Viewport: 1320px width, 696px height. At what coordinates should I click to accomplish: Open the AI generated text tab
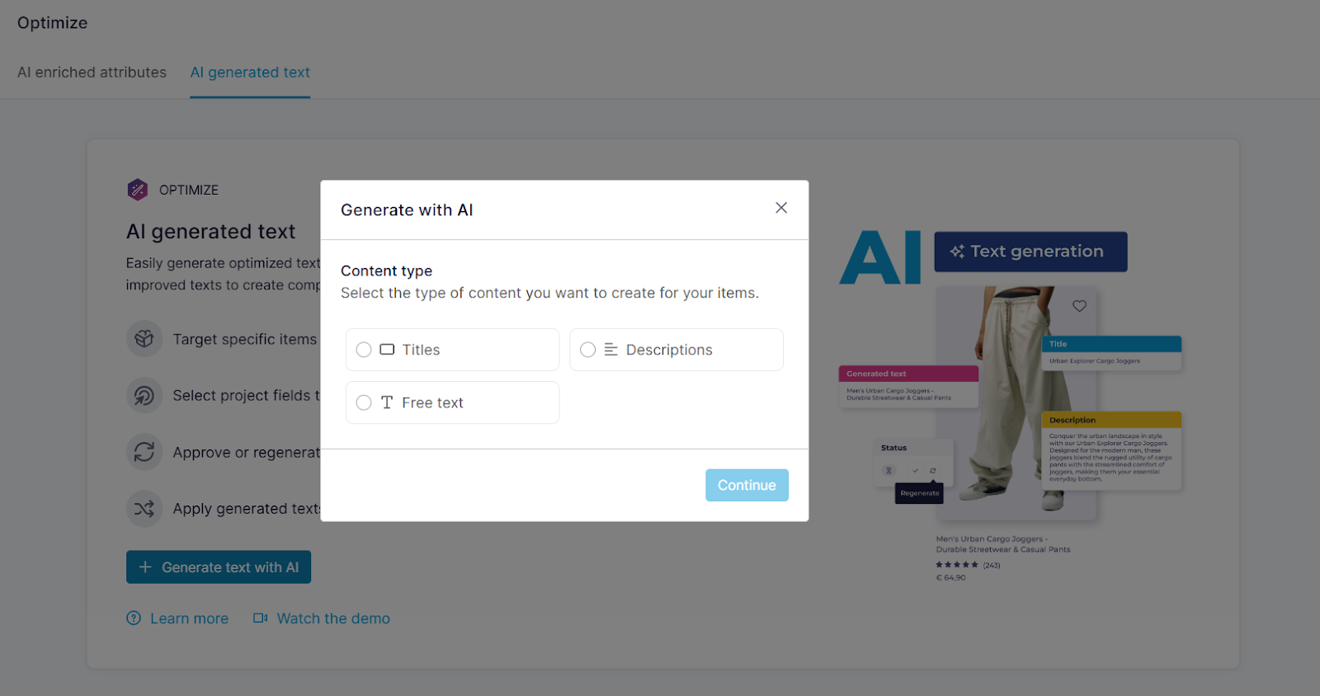[250, 73]
